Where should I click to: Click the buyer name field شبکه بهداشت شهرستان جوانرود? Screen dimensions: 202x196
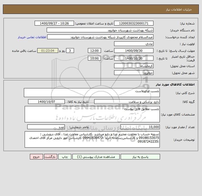100,30
